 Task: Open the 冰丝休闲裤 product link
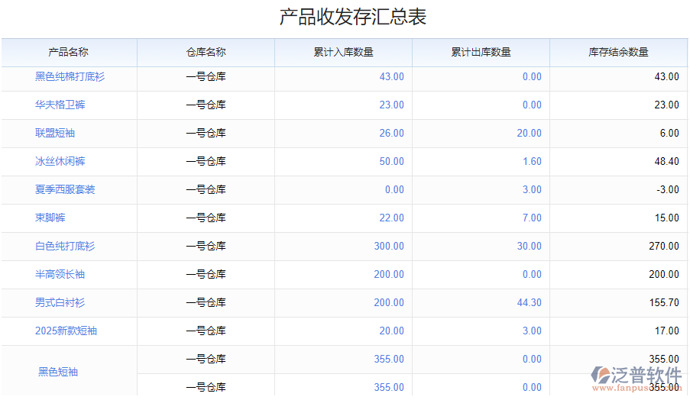[x=60, y=161]
